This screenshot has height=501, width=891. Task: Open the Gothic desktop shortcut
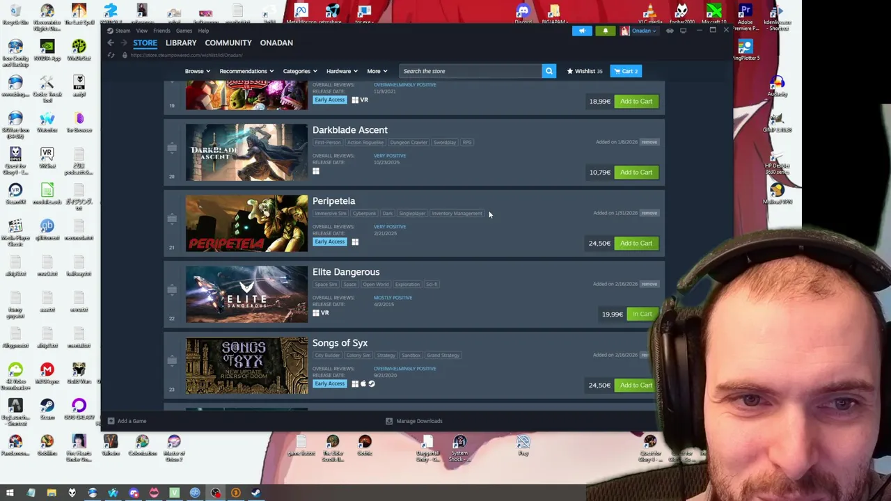coord(365,445)
